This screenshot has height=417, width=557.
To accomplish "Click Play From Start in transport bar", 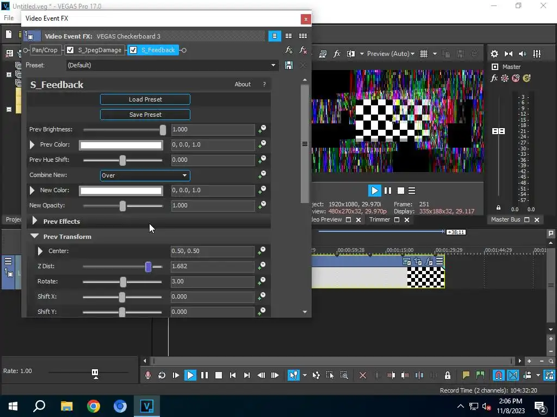I will pos(176,375).
